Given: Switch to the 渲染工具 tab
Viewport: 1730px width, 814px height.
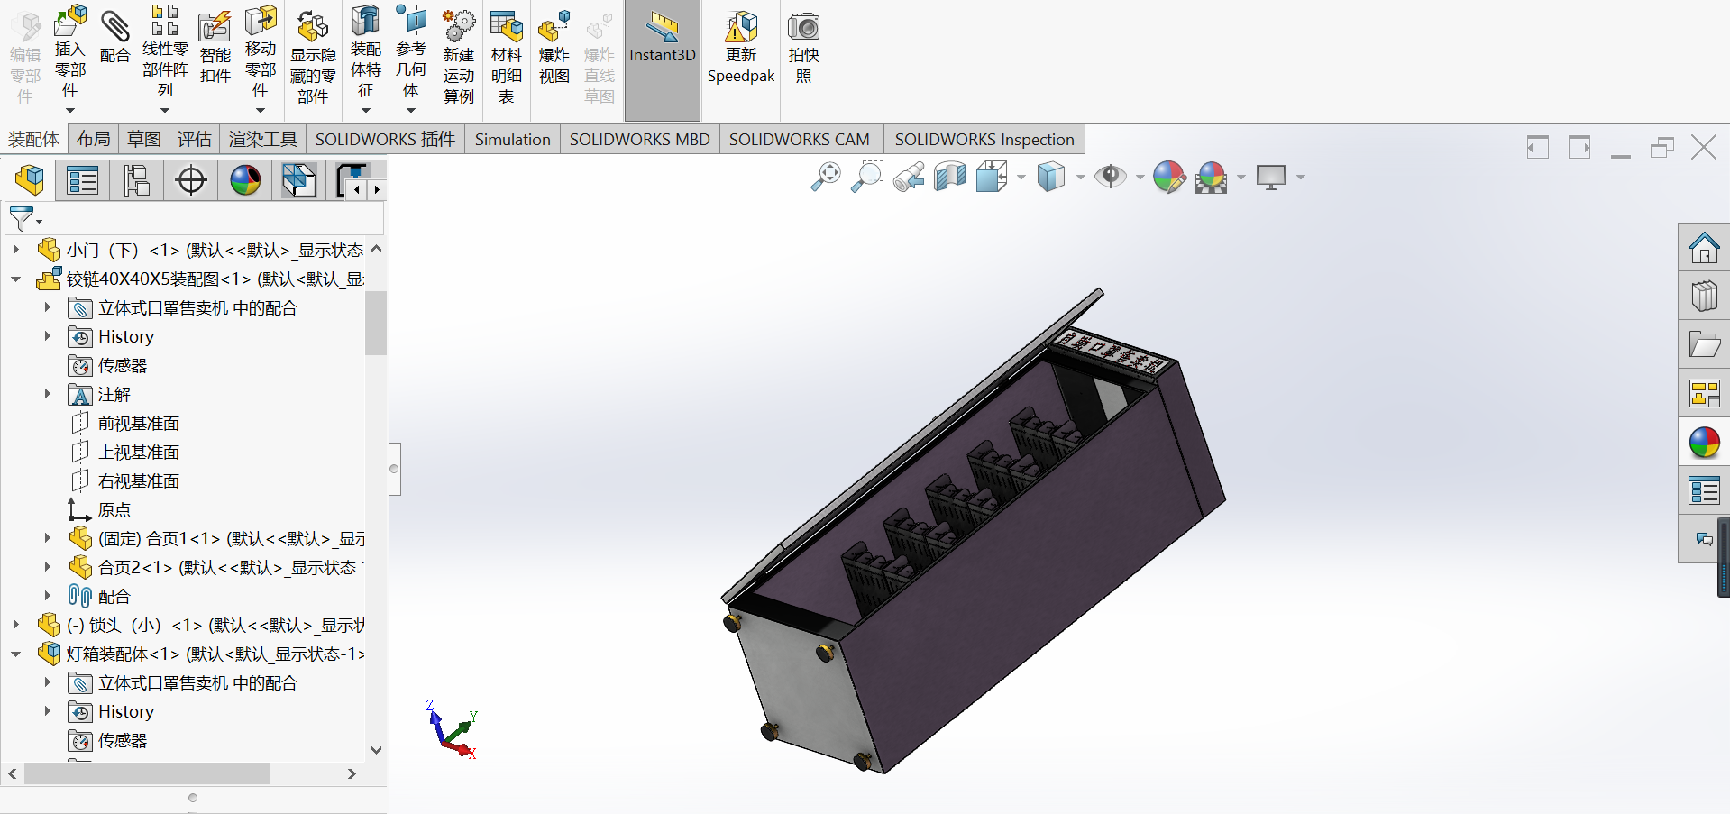Looking at the screenshot, I should [262, 139].
